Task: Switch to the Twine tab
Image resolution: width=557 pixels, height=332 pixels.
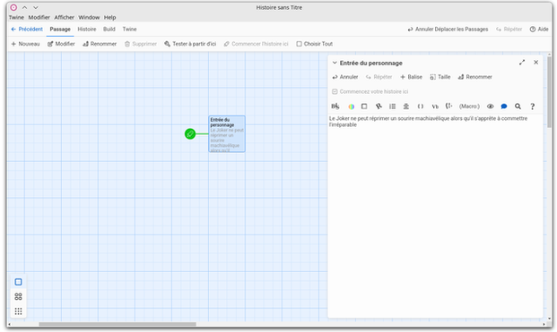Action: click(129, 29)
